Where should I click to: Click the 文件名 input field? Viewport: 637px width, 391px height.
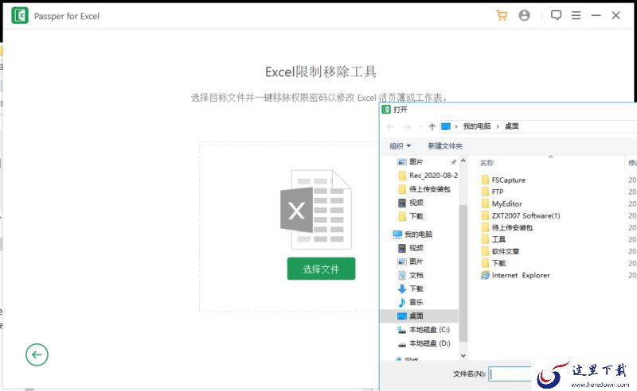click(510, 374)
